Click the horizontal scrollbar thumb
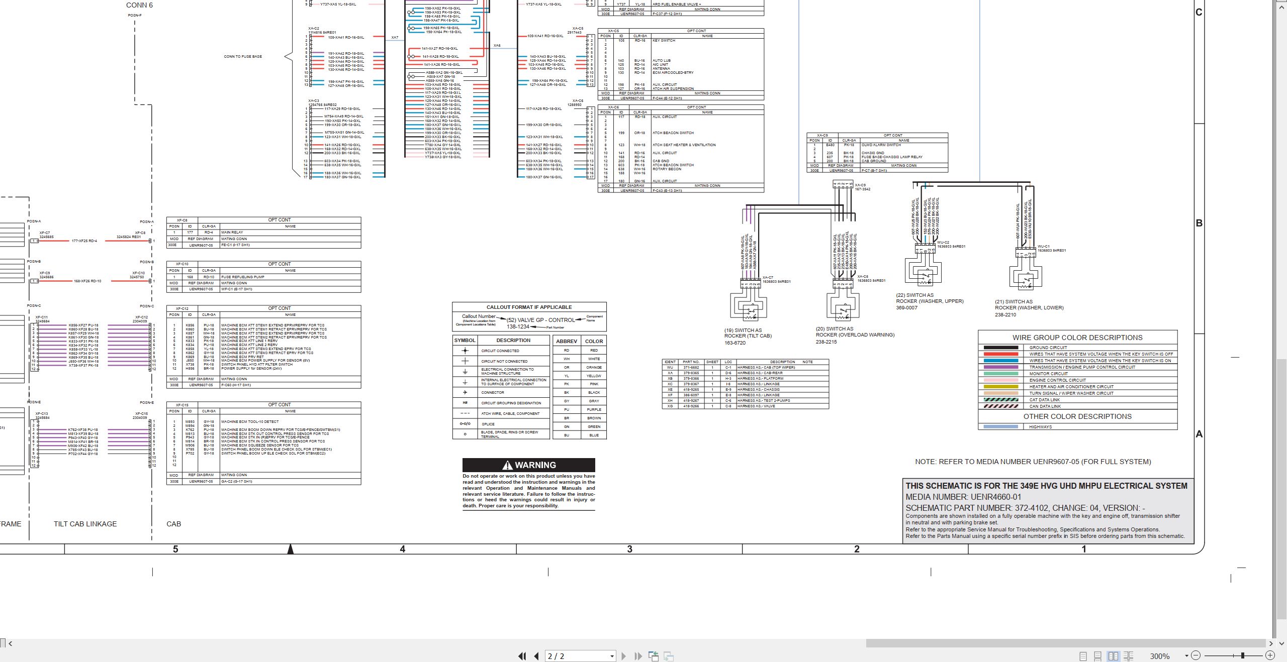 tap(1066, 643)
